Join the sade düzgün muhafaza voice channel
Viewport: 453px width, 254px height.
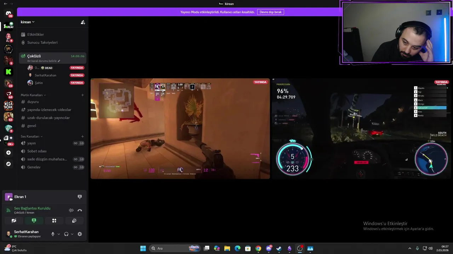[x=52, y=159]
